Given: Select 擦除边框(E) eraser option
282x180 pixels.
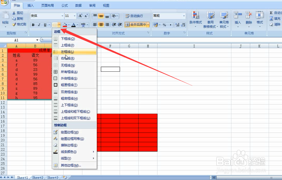Looking at the screenshot, I should (x=75, y=145).
